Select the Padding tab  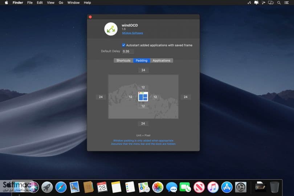pos(142,60)
